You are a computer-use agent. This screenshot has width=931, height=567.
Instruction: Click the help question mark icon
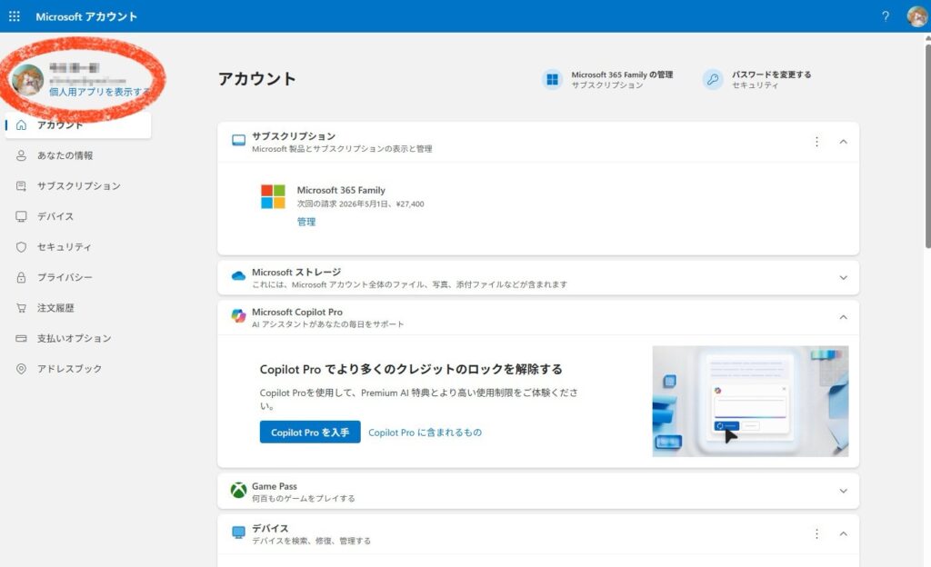pos(886,16)
